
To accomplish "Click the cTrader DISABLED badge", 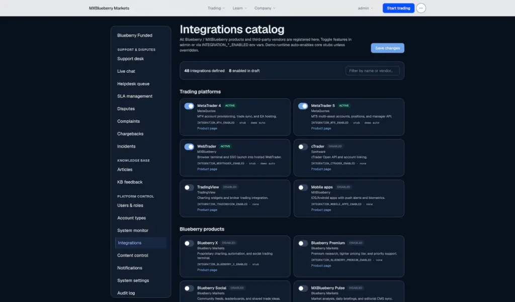I will (335, 146).
